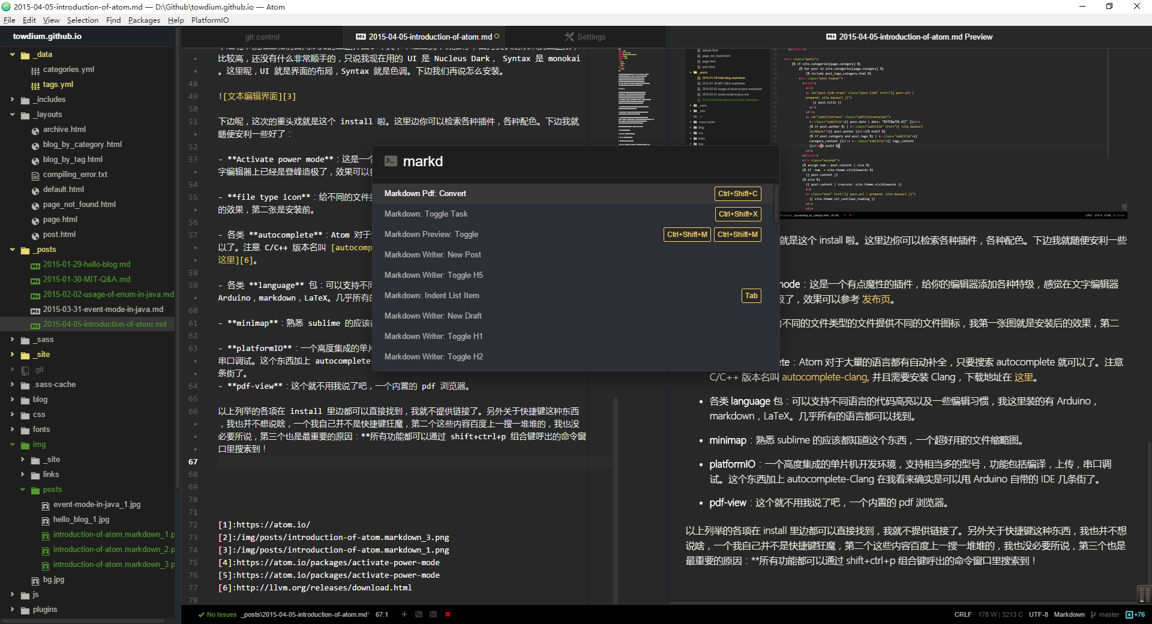Expand the plugins folder
The height and width of the screenshot is (624, 1152).
coord(13,610)
